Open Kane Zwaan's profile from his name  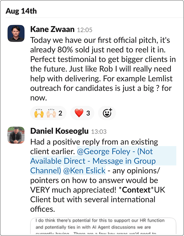[52, 29]
